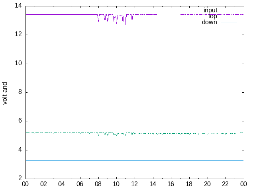Screen dimensions: 255x191
Task: Click the "volt and" y-axis title
Action: (x=5, y=93)
